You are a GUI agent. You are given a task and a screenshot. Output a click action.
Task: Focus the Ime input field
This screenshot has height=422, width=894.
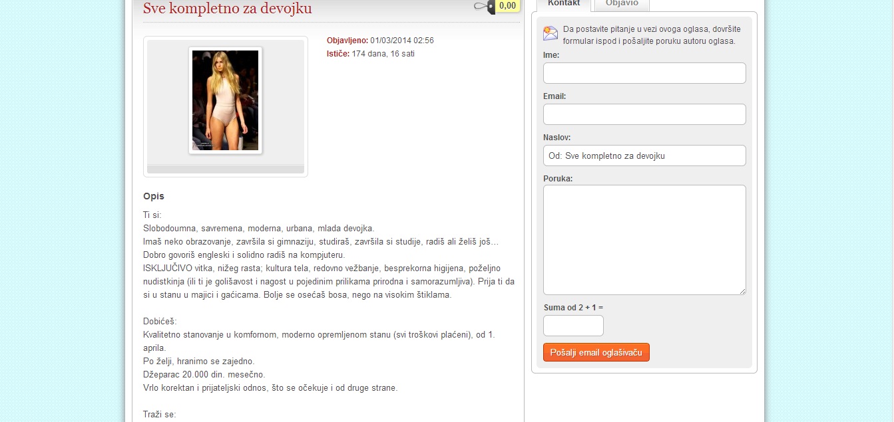644,73
